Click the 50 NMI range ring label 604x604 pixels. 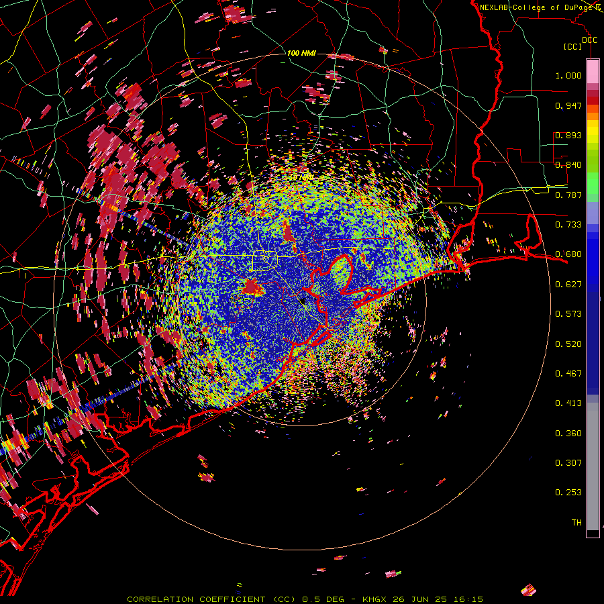[301, 178]
